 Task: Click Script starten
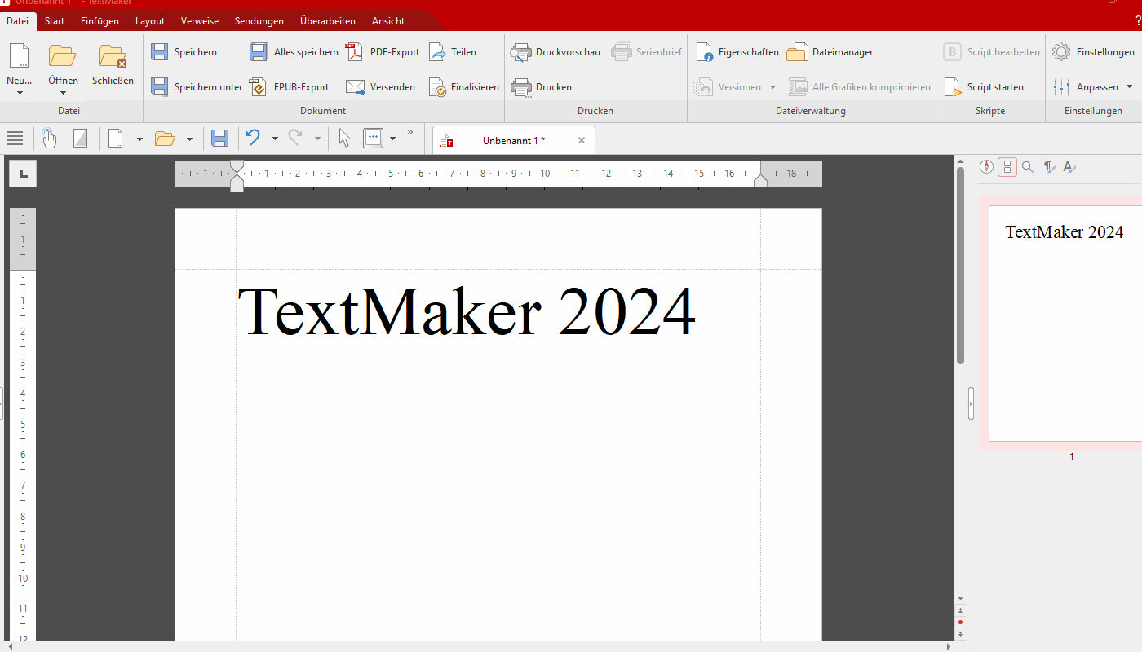point(984,87)
